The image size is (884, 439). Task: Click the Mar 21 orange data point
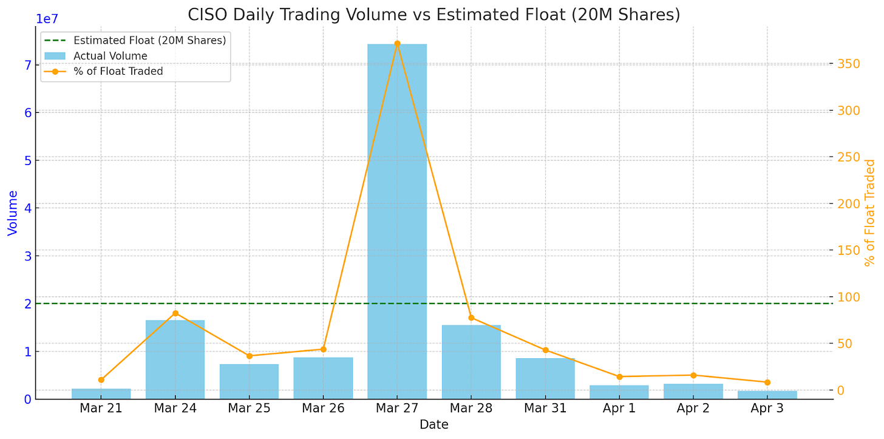pyautogui.click(x=101, y=380)
